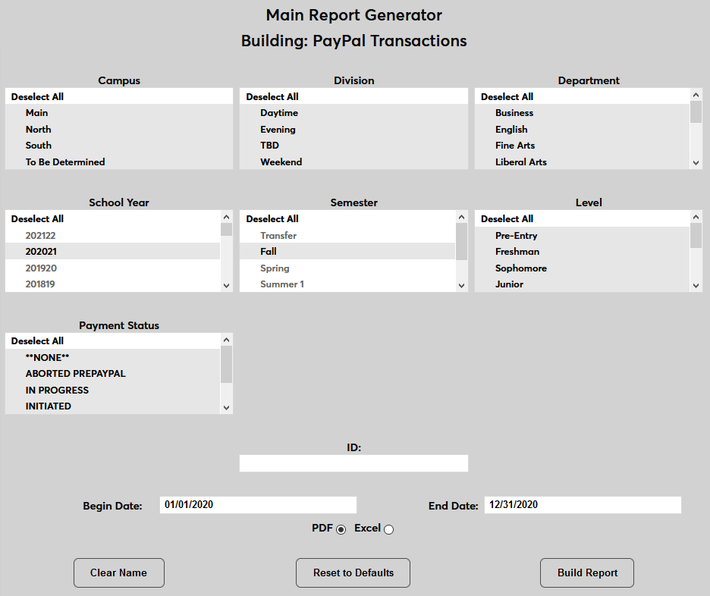This screenshot has height=596, width=710.
Task: Click School Year list scroll down arrow
Action: point(226,286)
